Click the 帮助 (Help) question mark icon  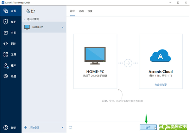tap(6, 128)
